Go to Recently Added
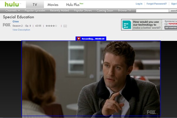 pyautogui.click(x=60, y=11)
